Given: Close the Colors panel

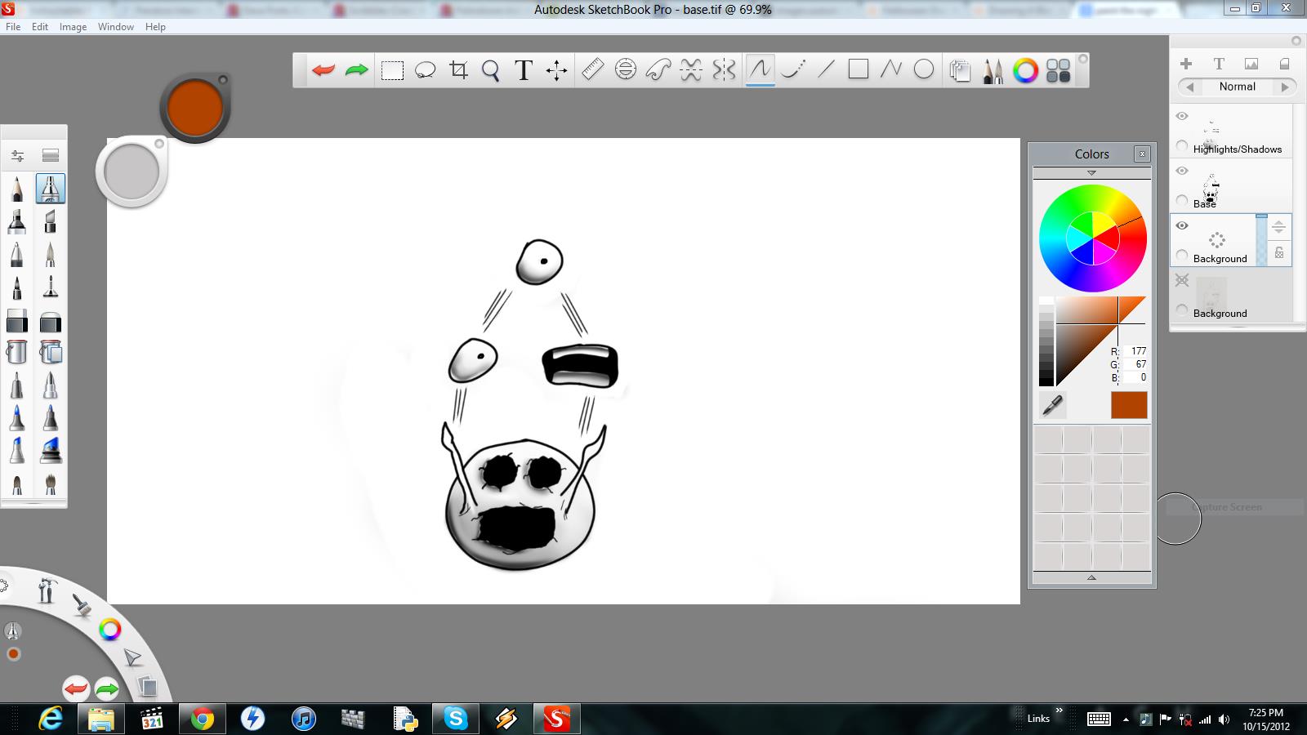Looking at the screenshot, I should point(1142,154).
